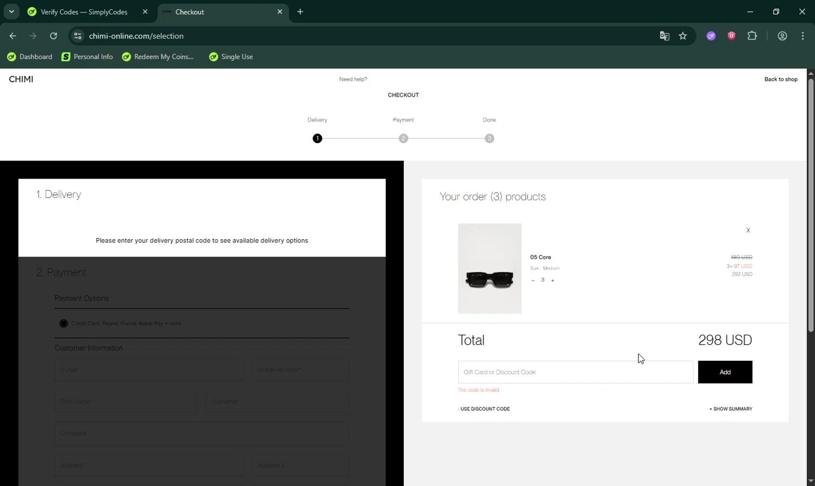815x486 pixels.
Task: Click the Done step 3 circle
Action: click(x=490, y=138)
